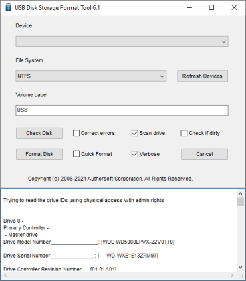Click the log scrollbar up arrow
The image size is (246, 281).
coord(240,193)
